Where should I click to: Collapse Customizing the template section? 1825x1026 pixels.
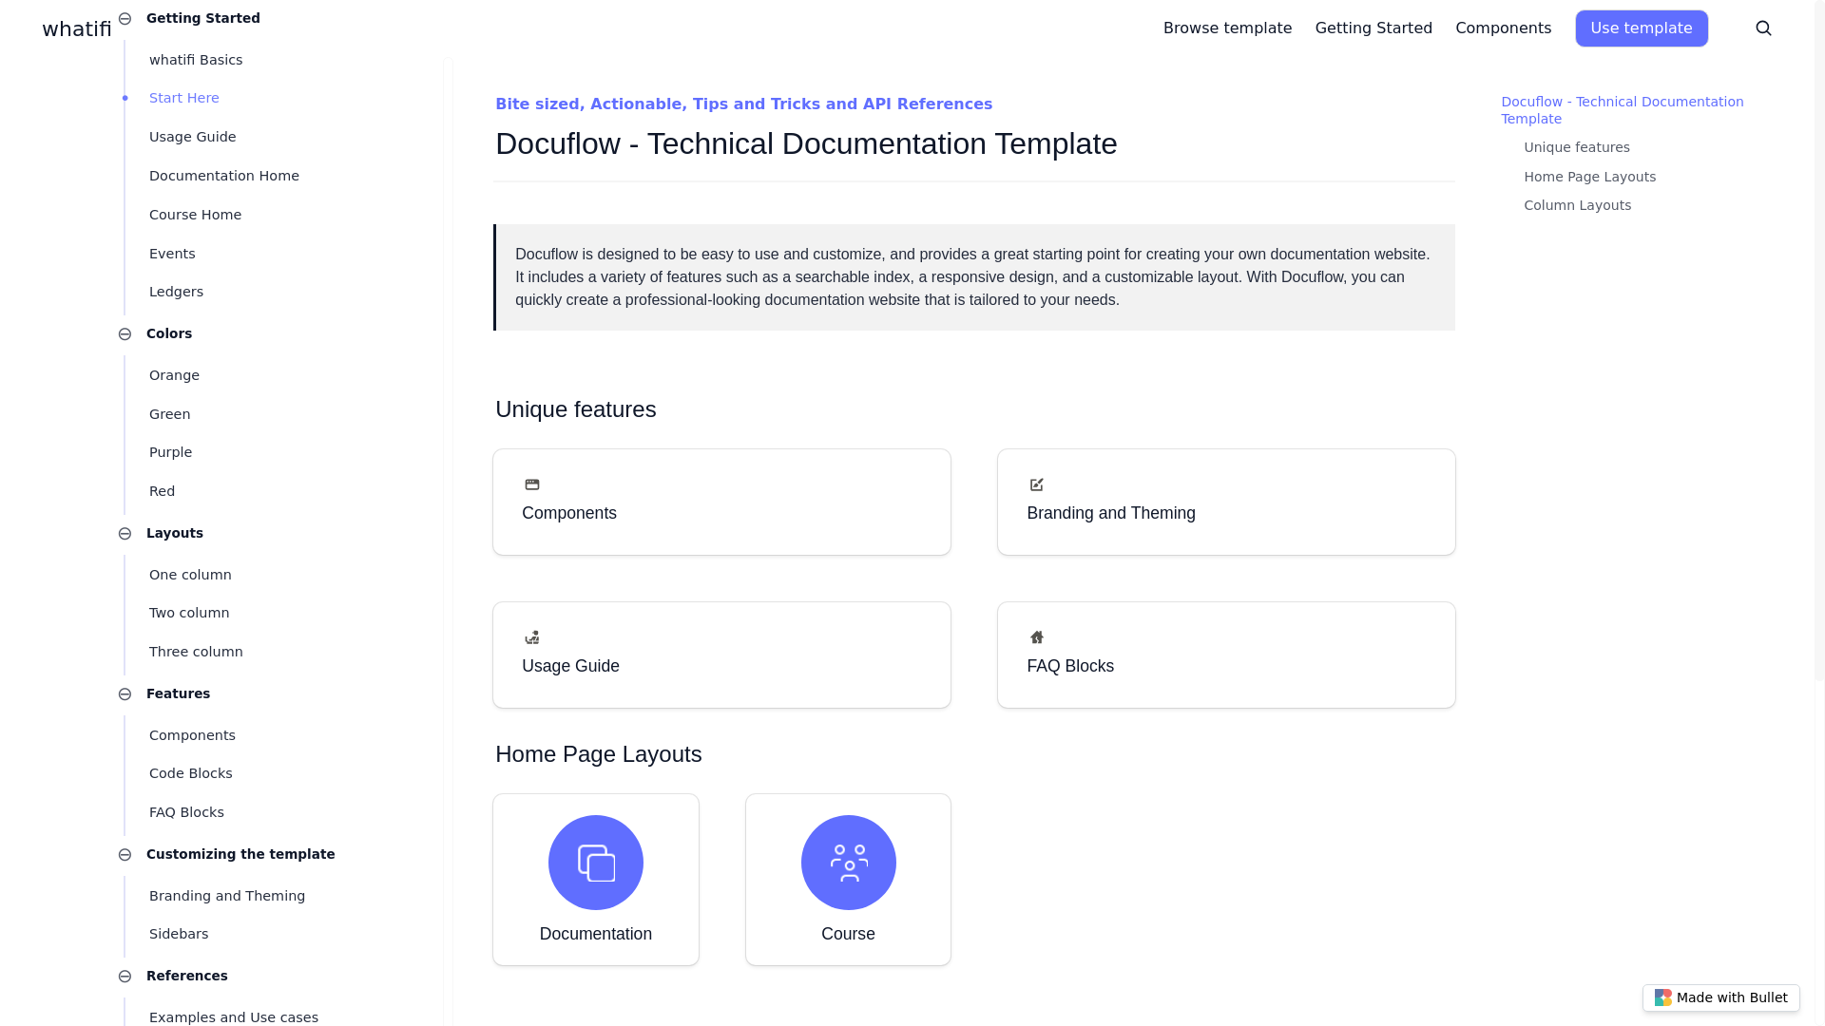125,854
